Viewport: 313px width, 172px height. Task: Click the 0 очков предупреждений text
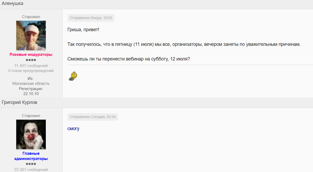[x=31, y=71]
